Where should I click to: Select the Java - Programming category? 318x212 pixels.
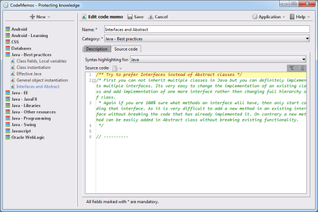click(31, 118)
